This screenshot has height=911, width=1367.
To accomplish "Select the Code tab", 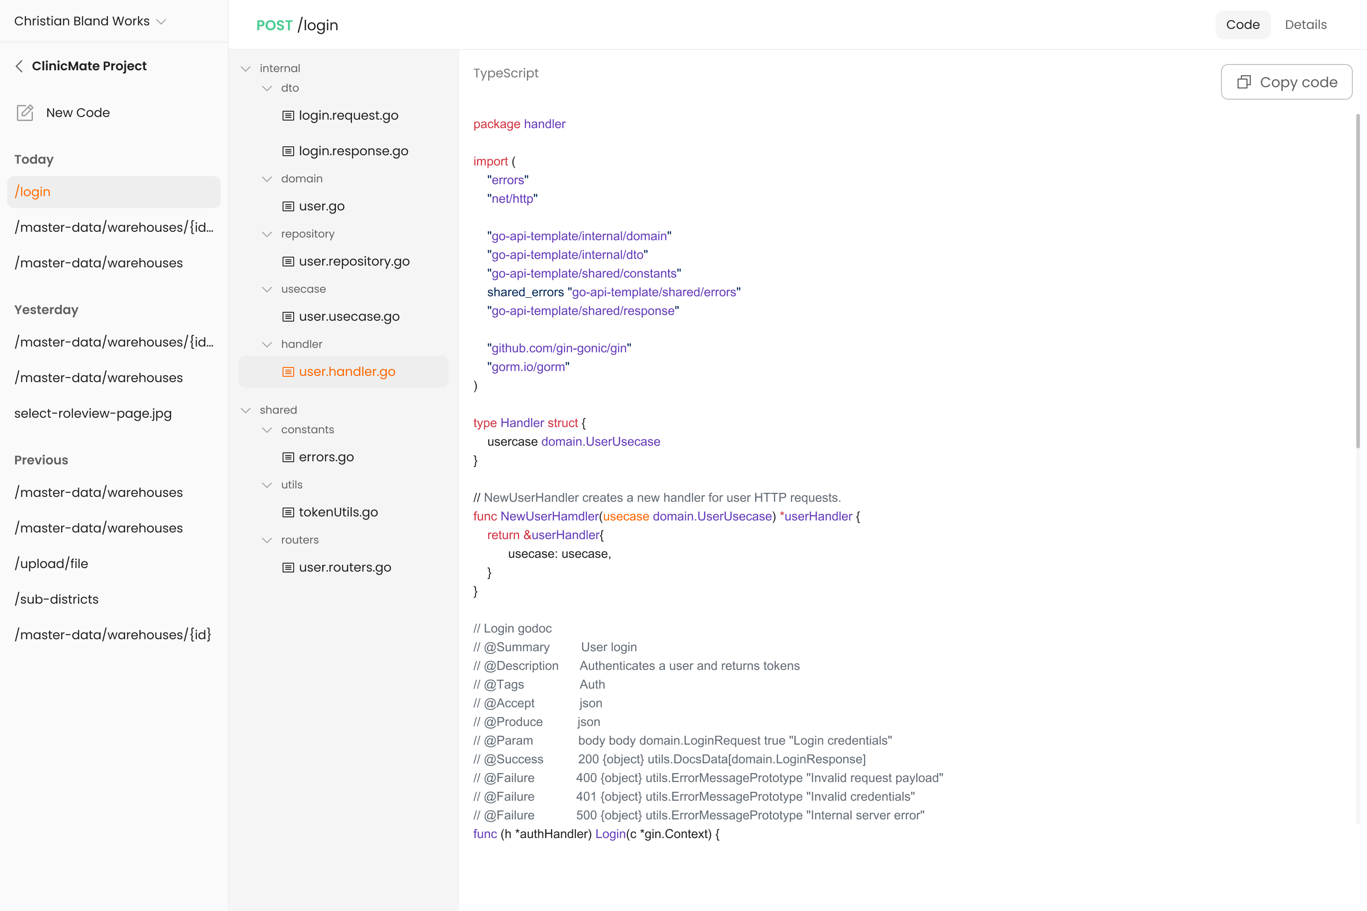I will pyautogui.click(x=1242, y=24).
